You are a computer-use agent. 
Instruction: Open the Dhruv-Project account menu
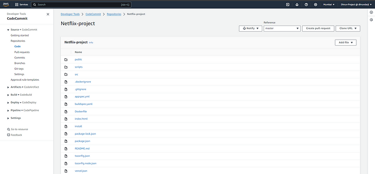tap(356, 5)
